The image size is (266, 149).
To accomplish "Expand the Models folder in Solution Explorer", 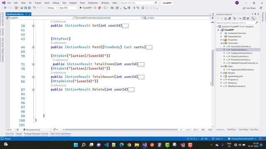I will (x=221, y=73).
